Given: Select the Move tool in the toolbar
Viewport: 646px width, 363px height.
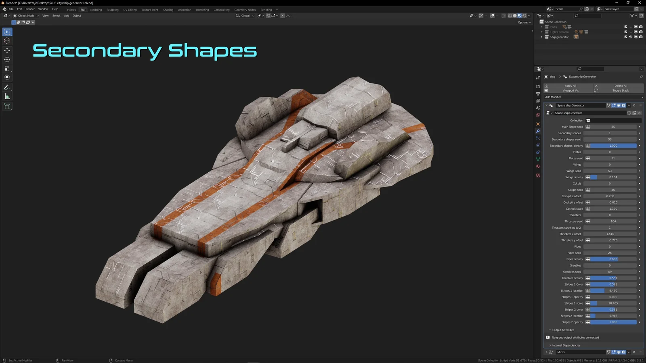Looking at the screenshot, I should [x=7, y=50].
